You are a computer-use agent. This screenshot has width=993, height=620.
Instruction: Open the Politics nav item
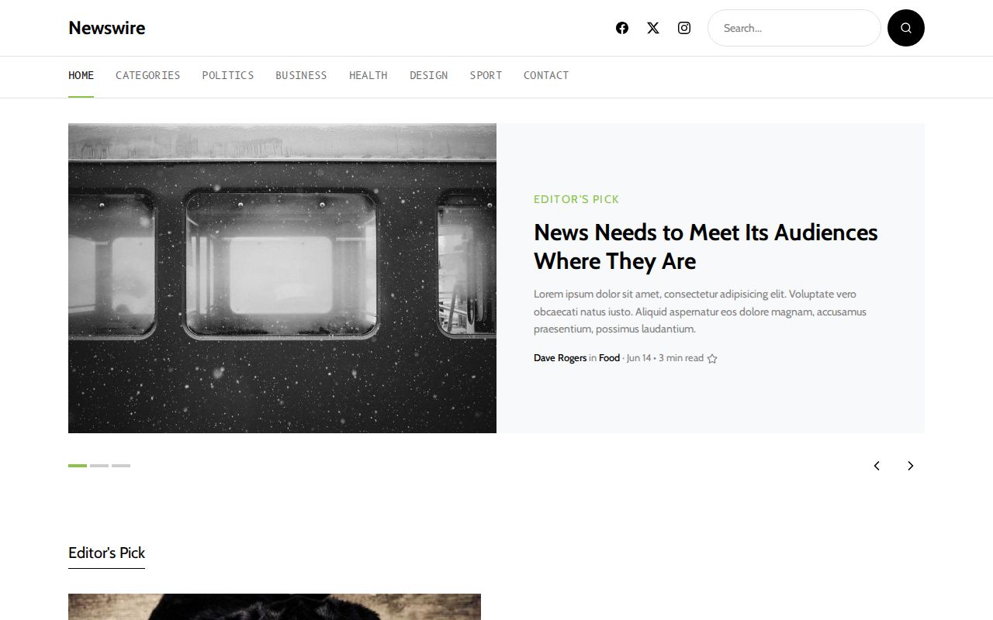[228, 75]
